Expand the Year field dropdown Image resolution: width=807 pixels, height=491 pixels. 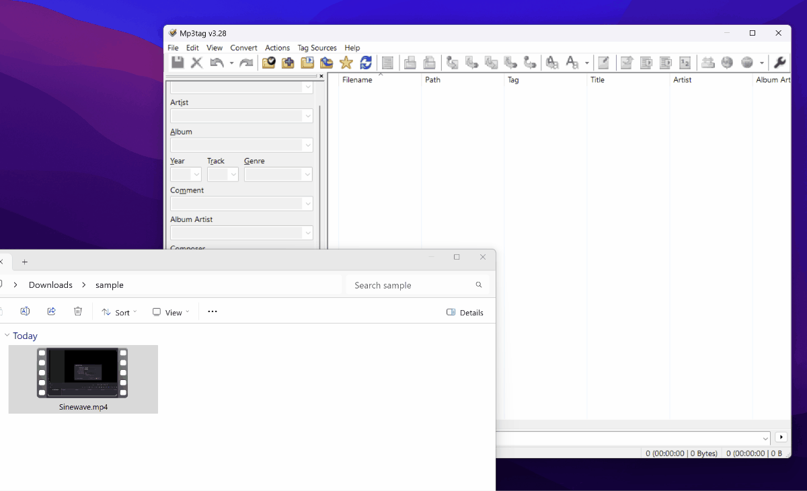[196, 174]
